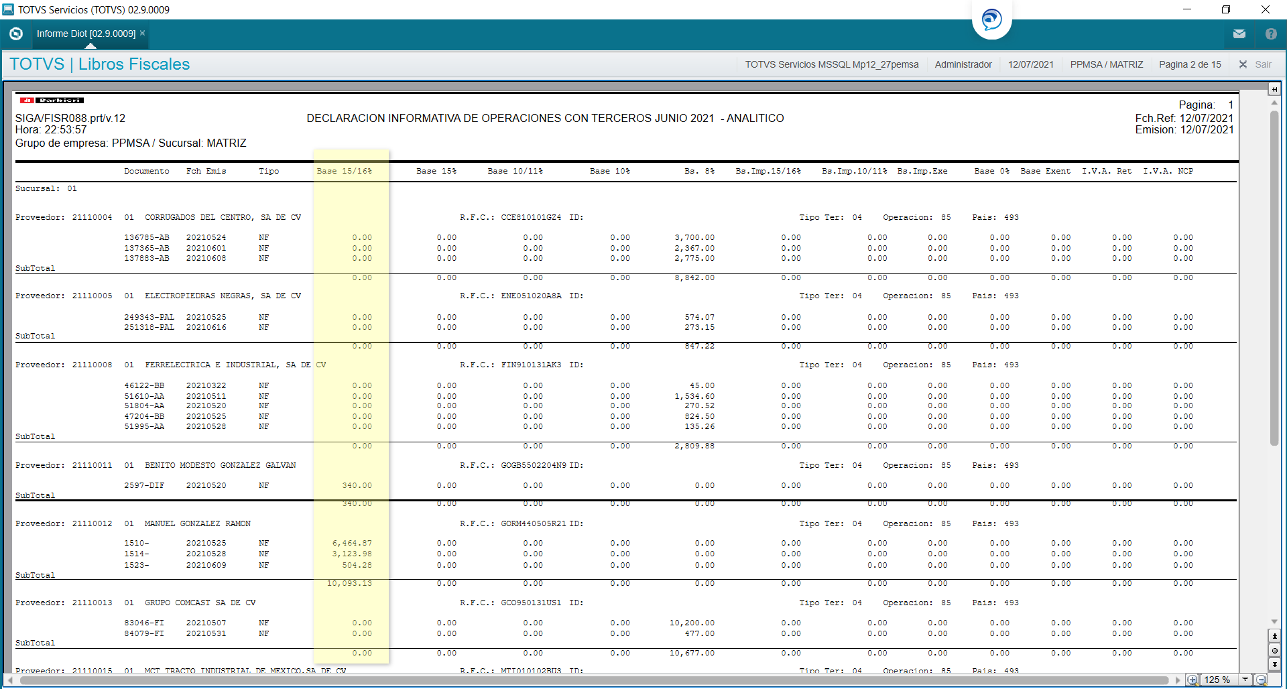This screenshot has height=689, width=1287.
Task: Click supplier BENITO MODESTO GONZALEZ GALVAN
Action: 220,465
